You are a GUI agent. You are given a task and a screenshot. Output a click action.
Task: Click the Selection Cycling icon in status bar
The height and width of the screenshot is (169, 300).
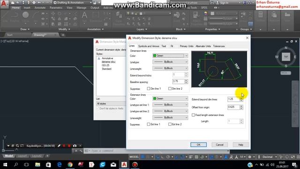[x=202, y=157]
